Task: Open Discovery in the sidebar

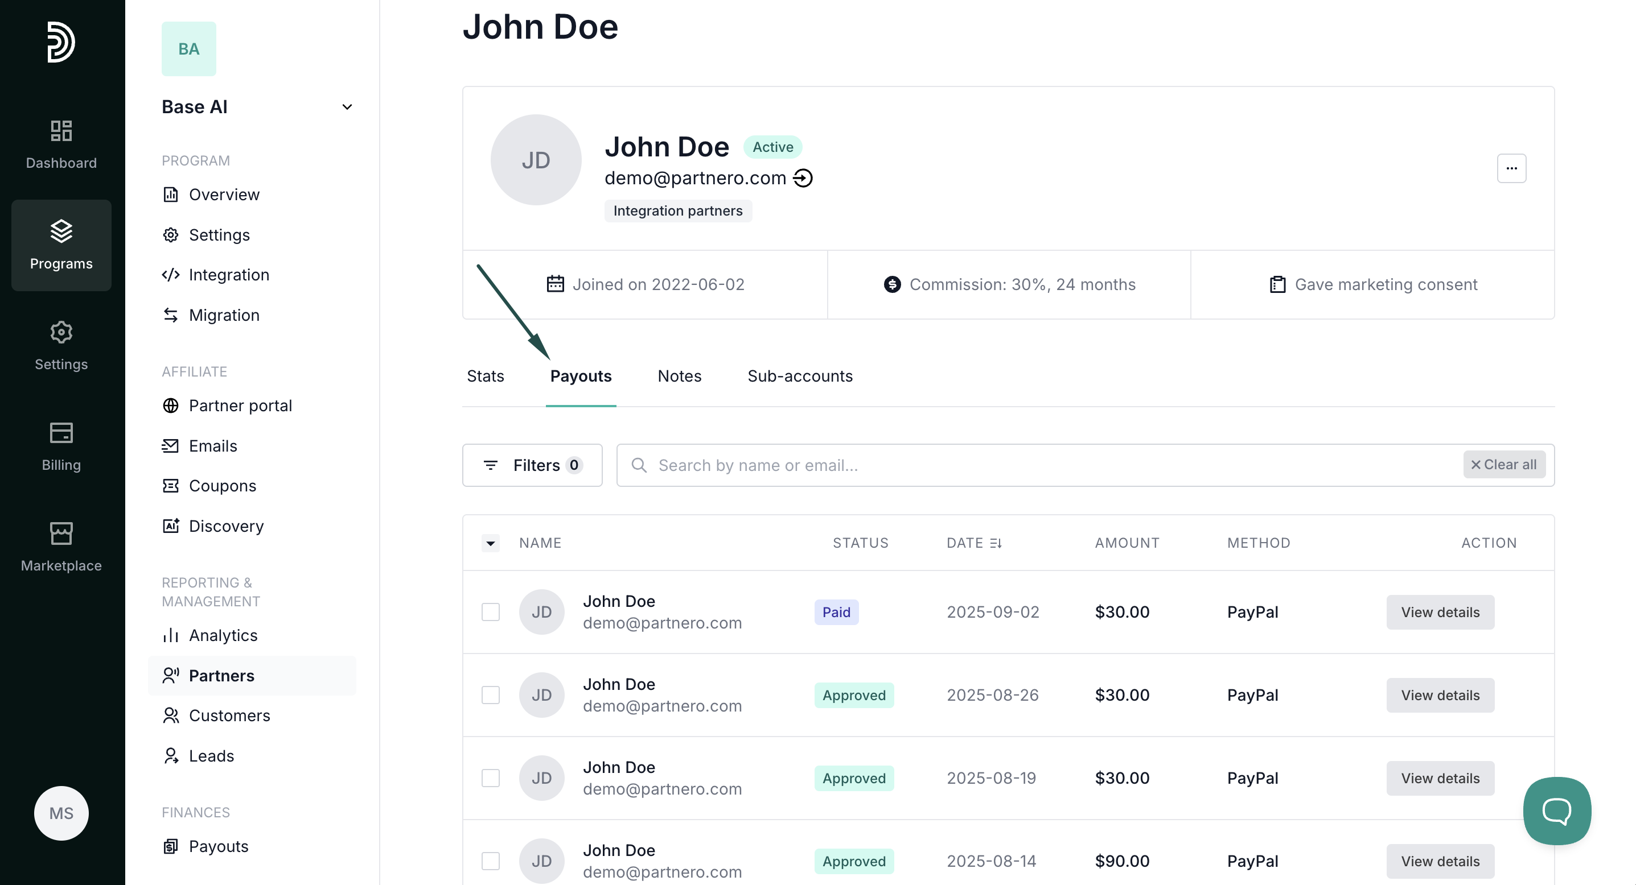Action: pyautogui.click(x=225, y=526)
